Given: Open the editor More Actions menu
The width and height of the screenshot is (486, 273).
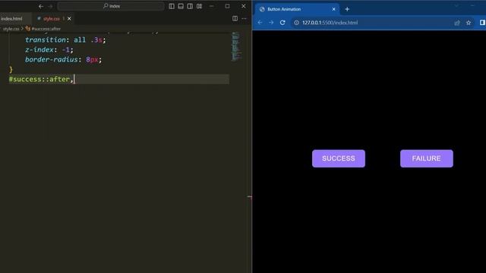Looking at the screenshot, I should 245,18.
